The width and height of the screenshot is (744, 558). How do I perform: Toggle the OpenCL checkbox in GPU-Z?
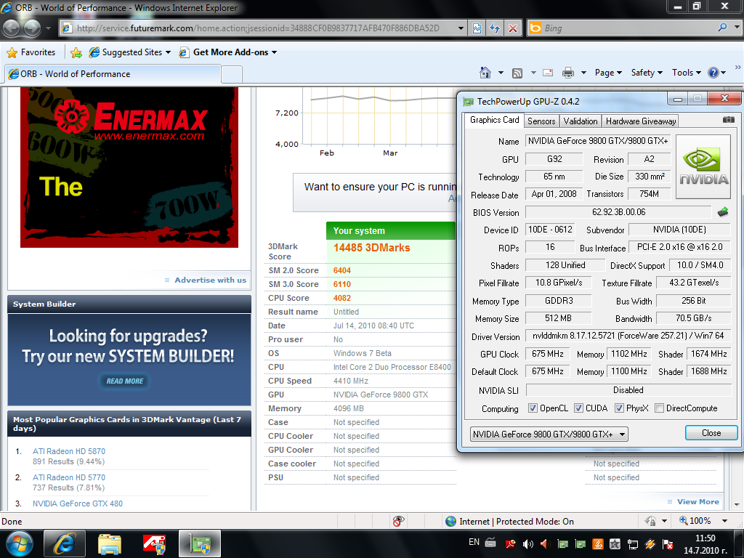(533, 408)
